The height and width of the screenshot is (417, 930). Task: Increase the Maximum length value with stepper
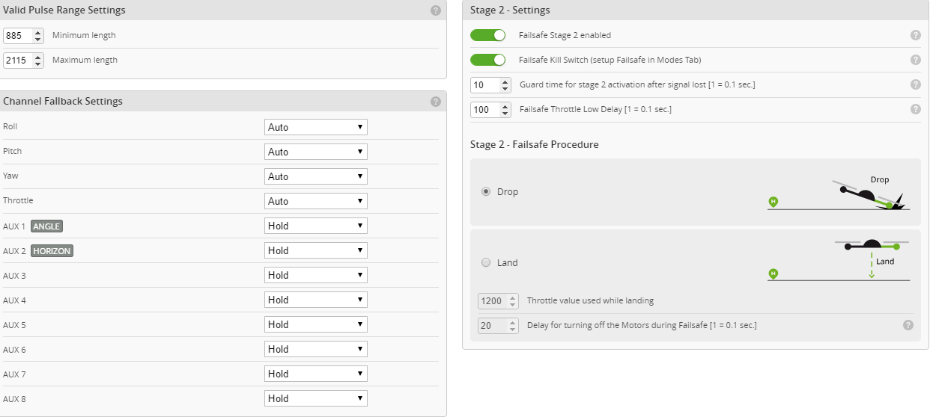(39, 57)
